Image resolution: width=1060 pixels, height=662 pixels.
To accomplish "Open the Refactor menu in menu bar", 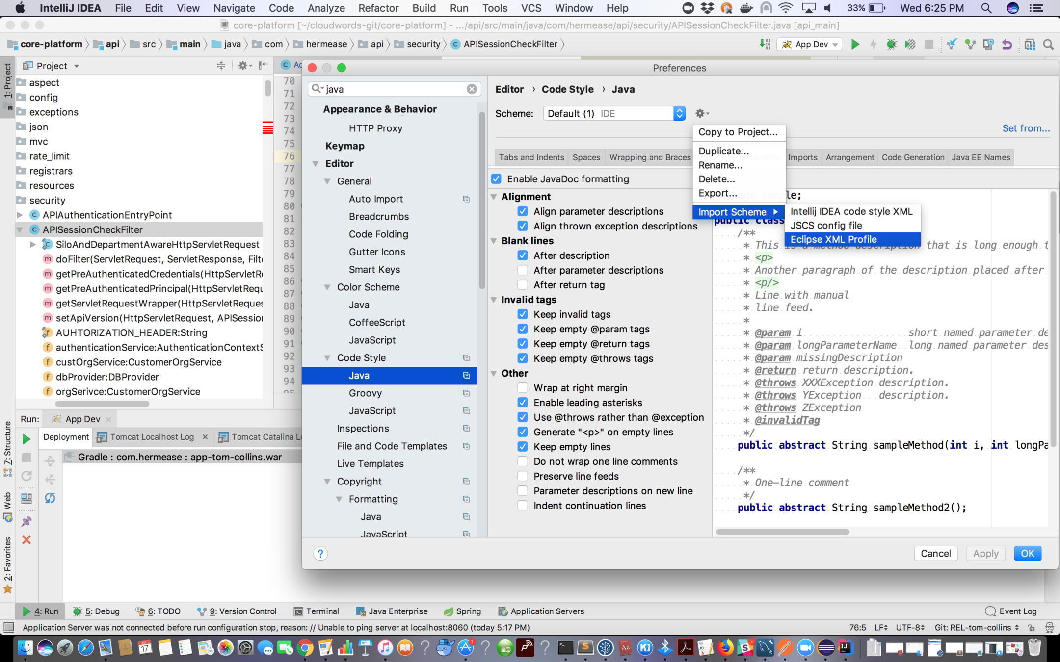I will [378, 8].
